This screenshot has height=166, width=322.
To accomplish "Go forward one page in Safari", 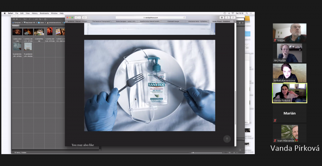I will [x=79, y=18].
